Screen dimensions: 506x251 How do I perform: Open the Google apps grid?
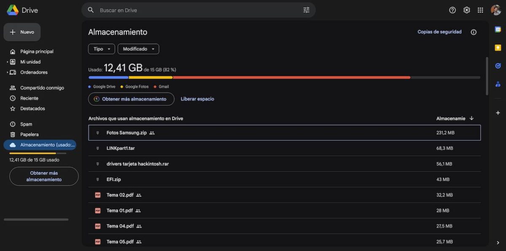coord(480,10)
